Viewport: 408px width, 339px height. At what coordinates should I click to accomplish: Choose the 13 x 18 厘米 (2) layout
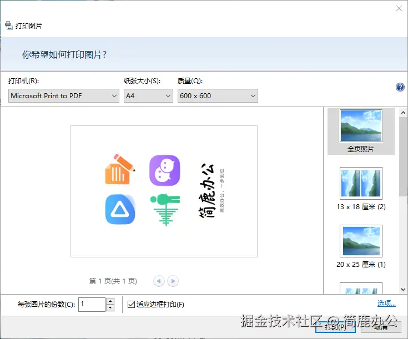pos(361,189)
